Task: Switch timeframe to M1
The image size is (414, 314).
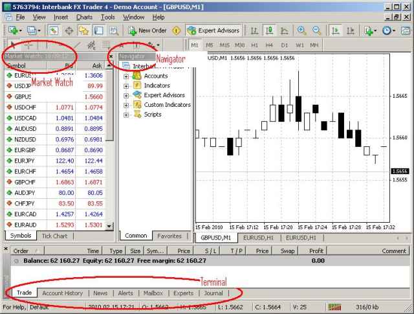Action: click(194, 45)
